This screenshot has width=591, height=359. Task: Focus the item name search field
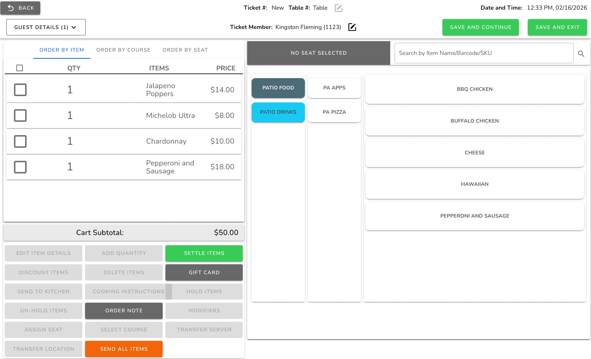coord(484,53)
